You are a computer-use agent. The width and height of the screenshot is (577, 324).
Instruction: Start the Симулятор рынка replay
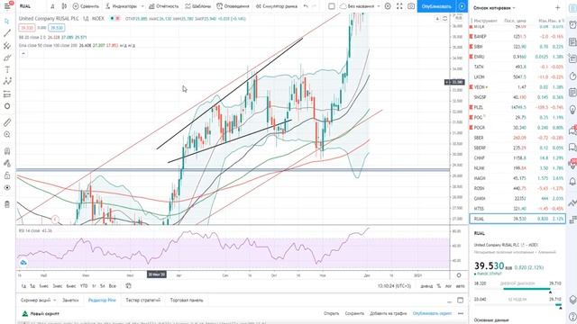click(x=277, y=6)
